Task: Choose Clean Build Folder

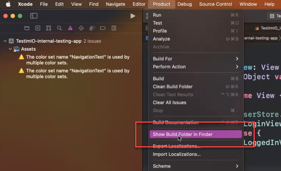Action: 196,87
